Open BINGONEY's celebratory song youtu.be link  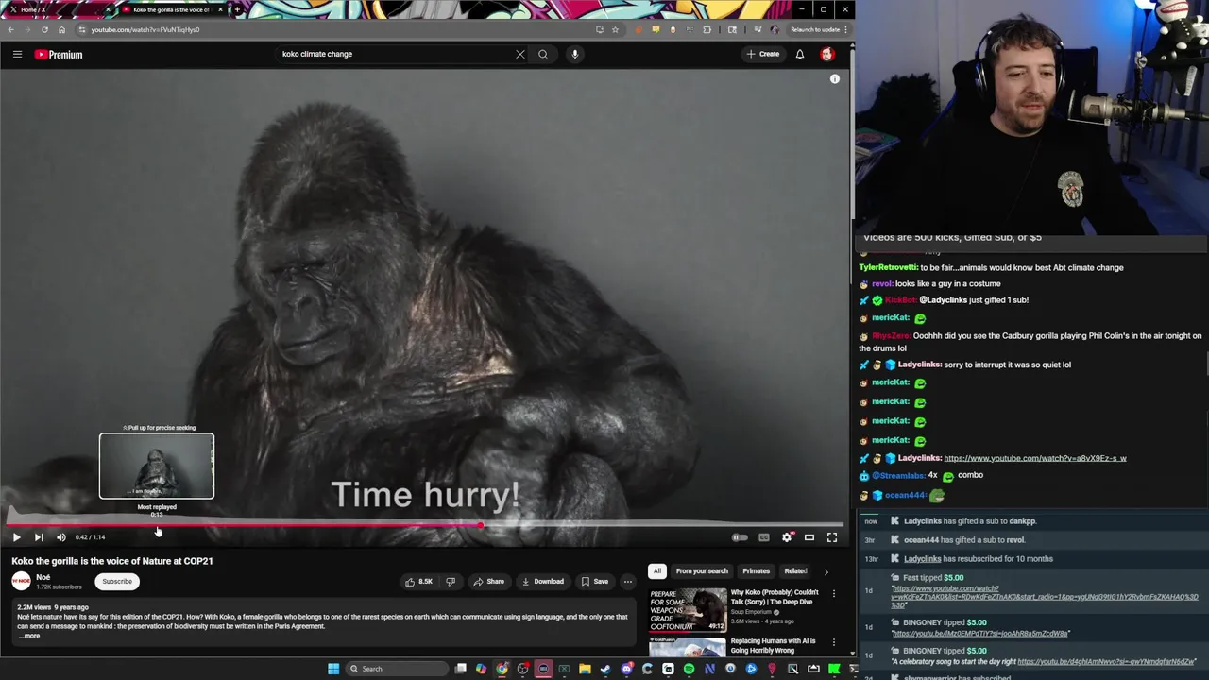click(x=1105, y=662)
